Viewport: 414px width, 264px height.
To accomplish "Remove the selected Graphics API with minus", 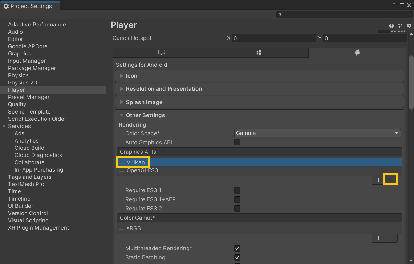I will tap(390, 180).
